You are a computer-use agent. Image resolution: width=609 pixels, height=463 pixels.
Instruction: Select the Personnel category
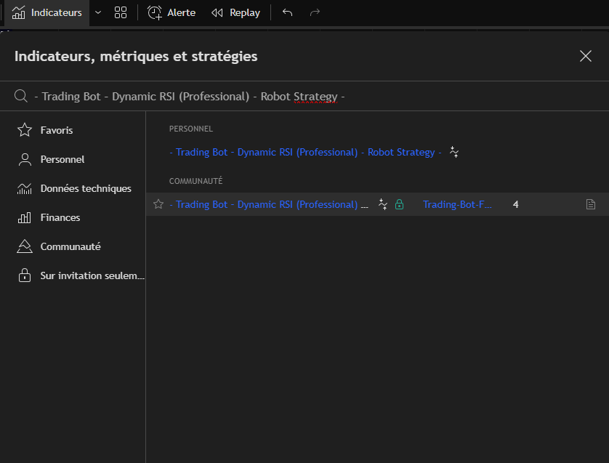tap(62, 159)
